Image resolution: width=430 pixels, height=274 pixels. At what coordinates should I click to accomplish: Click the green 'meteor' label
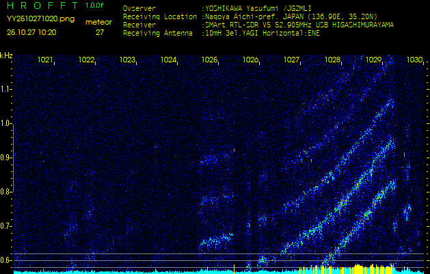tap(98, 23)
